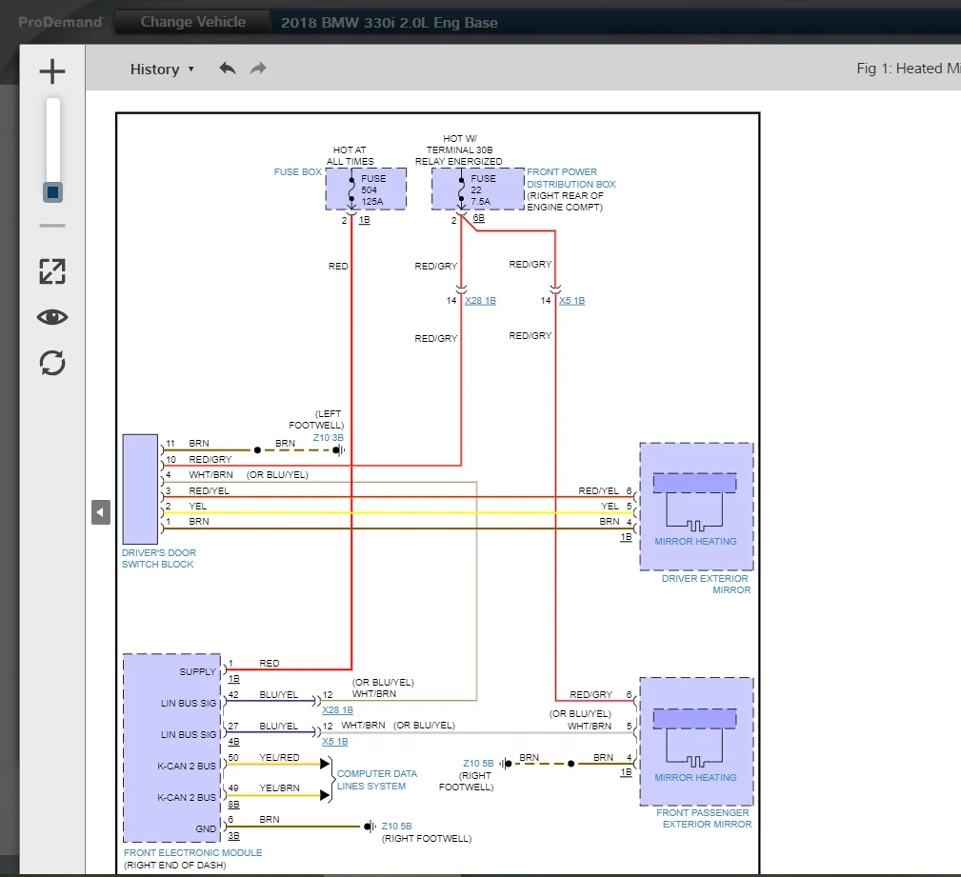The height and width of the screenshot is (877, 961).
Task: Click the 2018 BMW 330i vehicle title
Action: [x=389, y=22]
